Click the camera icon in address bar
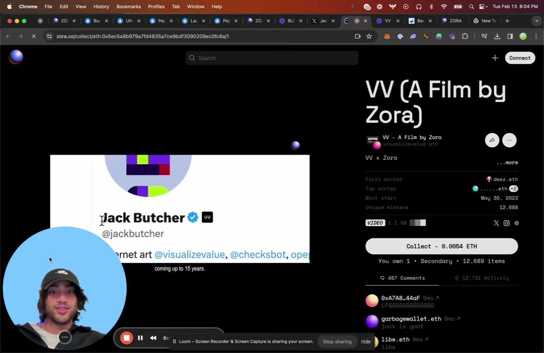Screen dimensions: 544x353 tap(358, 36)
